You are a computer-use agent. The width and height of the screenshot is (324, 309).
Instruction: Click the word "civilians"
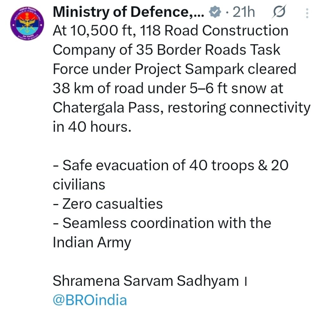tap(79, 185)
